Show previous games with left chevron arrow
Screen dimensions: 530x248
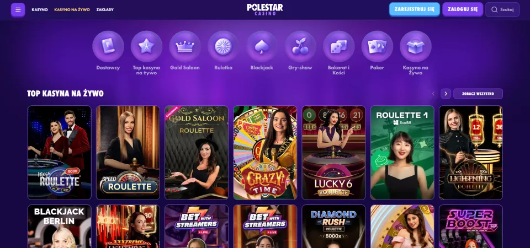[434, 94]
